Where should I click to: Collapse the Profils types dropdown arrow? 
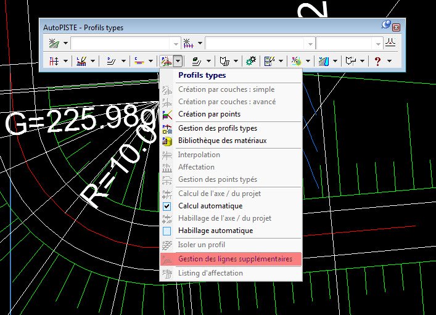click(x=178, y=61)
